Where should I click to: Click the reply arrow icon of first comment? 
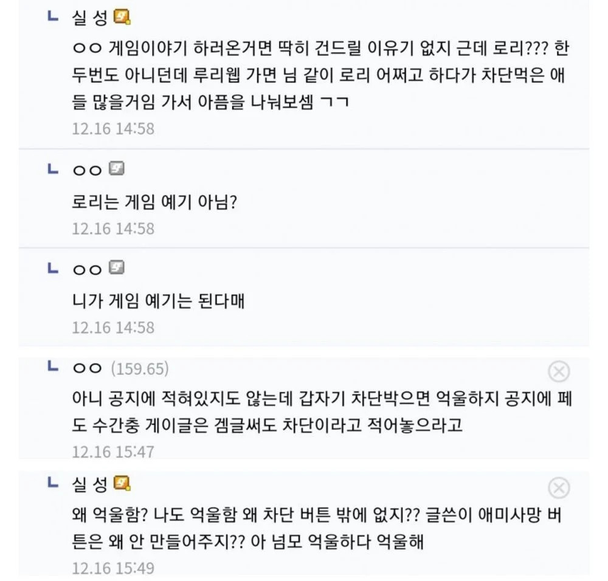[x=52, y=16]
